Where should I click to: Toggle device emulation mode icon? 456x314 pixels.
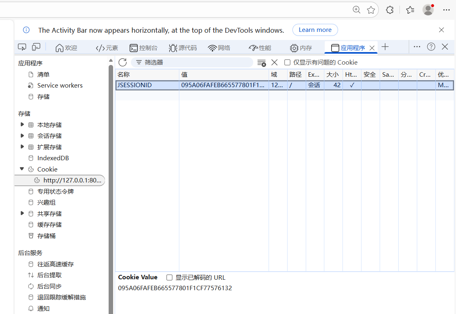click(36, 47)
